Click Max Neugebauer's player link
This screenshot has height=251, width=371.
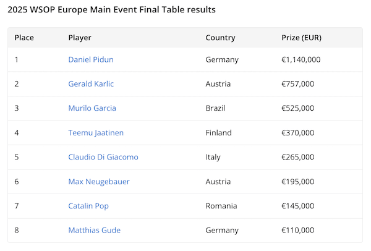(x=99, y=182)
